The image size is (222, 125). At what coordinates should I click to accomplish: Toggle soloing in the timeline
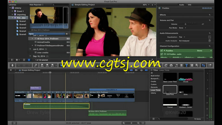141,70
